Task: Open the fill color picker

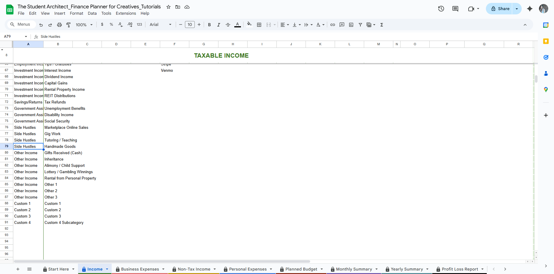Action: tap(250, 25)
